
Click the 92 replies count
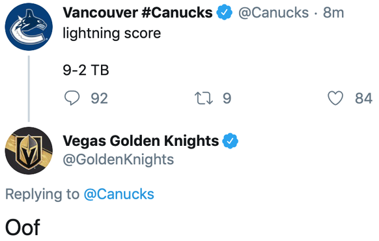(x=100, y=98)
